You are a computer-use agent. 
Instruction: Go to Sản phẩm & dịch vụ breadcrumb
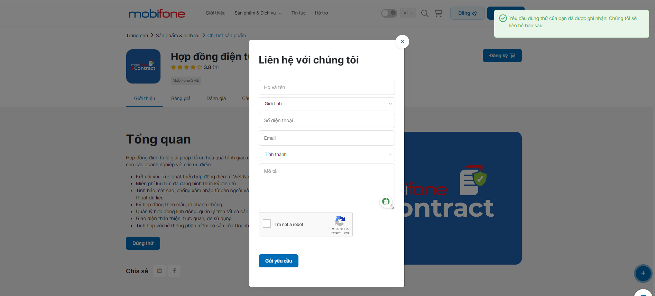tap(178, 36)
